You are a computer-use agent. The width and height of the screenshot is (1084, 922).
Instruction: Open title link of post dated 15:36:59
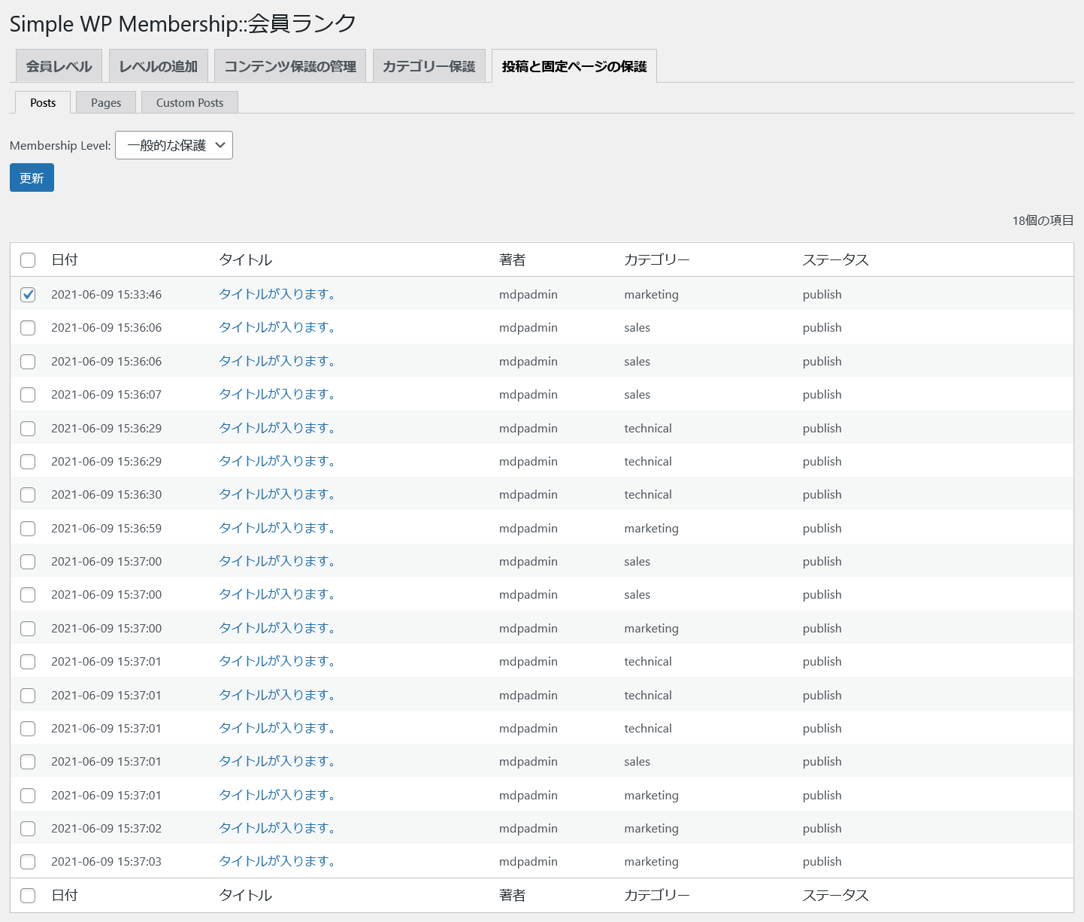coord(276,528)
